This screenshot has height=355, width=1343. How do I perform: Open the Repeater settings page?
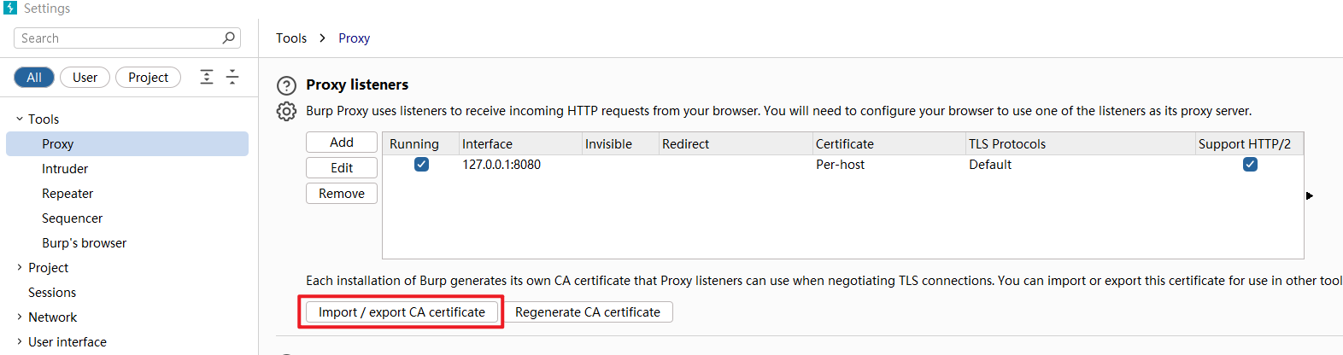point(67,193)
